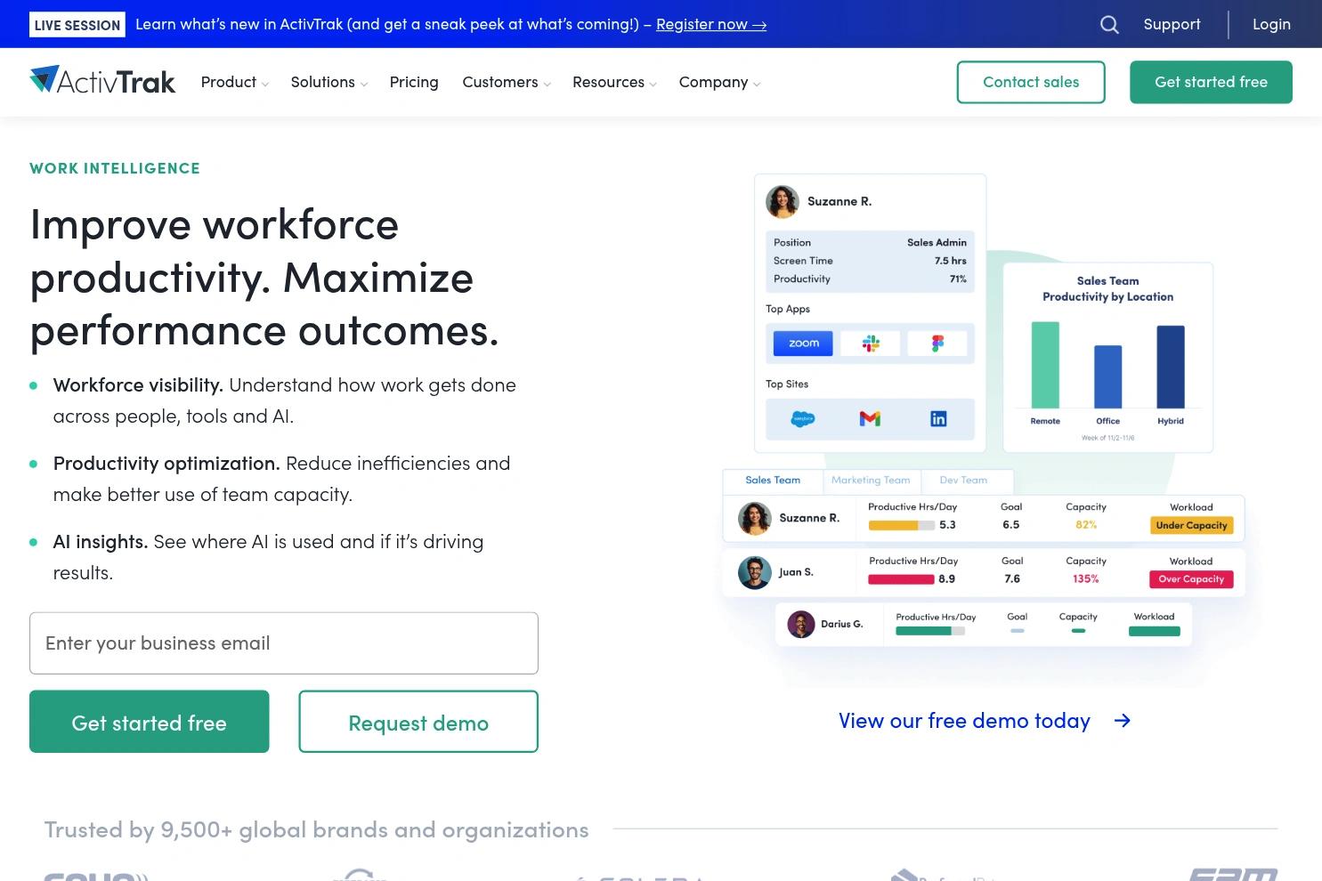1322x881 pixels.
Task: Expand the Company menu
Action: (x=719, y=82)
